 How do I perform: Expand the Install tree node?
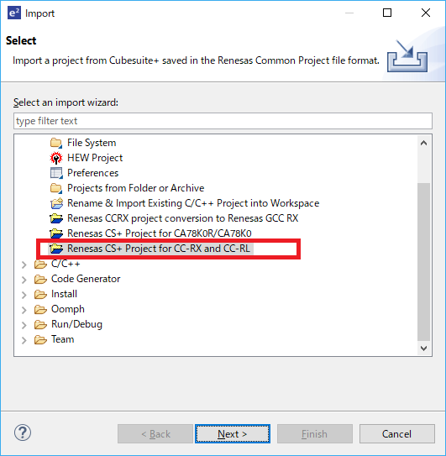tap(24, 295)
